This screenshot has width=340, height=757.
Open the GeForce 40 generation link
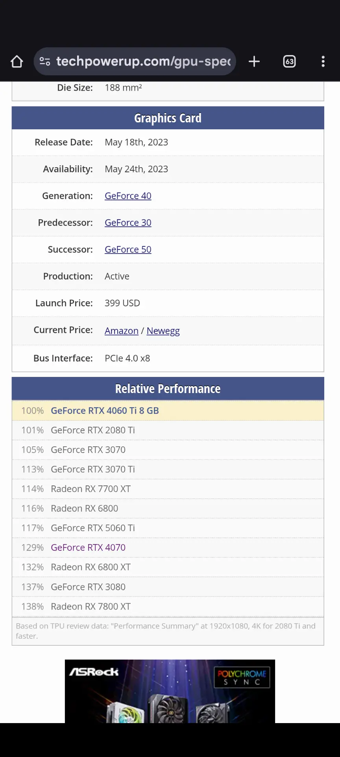pyautogui.click(x=128, y=196)
